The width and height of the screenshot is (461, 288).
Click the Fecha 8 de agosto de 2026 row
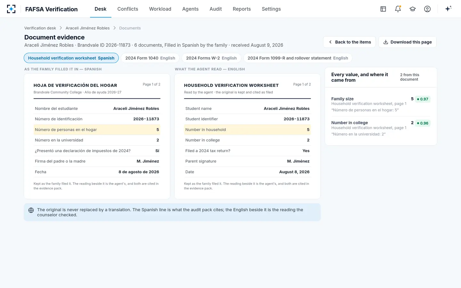[97, 172]
